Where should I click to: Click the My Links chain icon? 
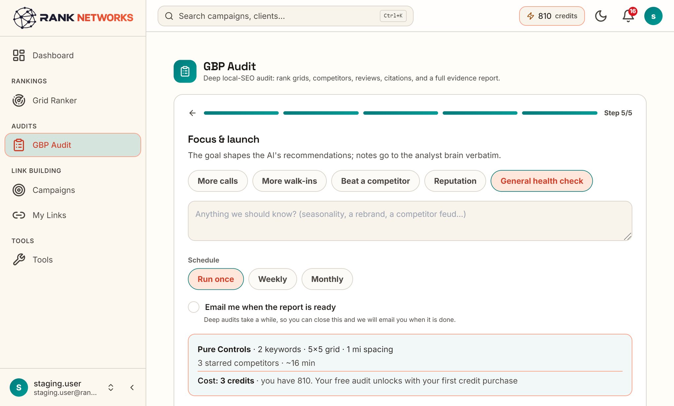point(19,215)
